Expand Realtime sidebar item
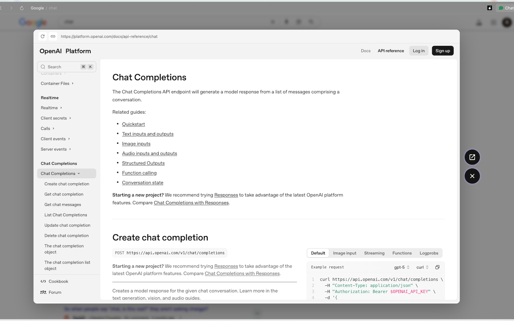Viewport: 514px width, 321px height. click(x=51, y=108)
